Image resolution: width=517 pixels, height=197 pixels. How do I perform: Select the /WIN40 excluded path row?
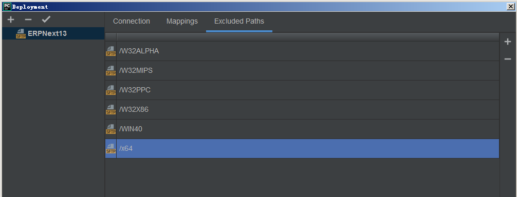302,129
